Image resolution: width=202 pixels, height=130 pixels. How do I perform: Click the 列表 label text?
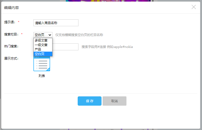[x=42, y=76]
